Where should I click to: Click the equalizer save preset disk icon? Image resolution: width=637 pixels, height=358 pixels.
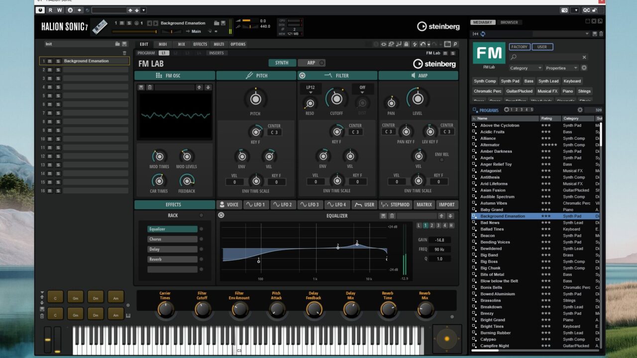click(384, 216)
